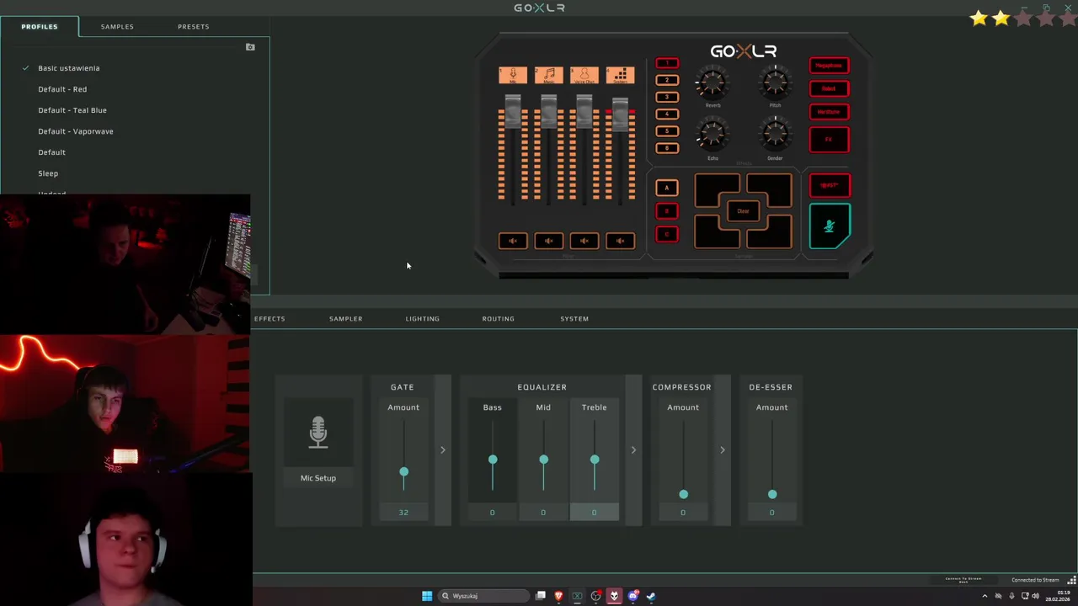
Task: Click the Mic channel icon above fader 1
Action: click(513, 75)
